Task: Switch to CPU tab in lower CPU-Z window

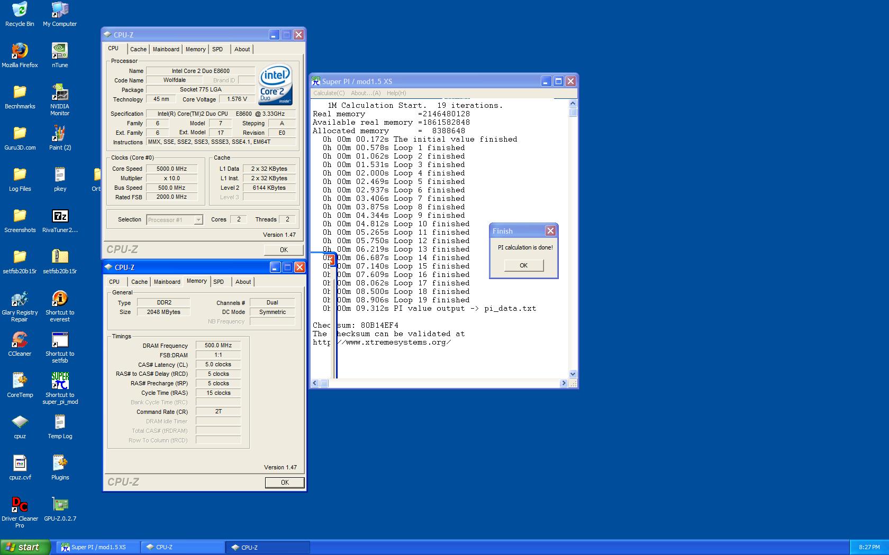Action: (x=114, y=282)
